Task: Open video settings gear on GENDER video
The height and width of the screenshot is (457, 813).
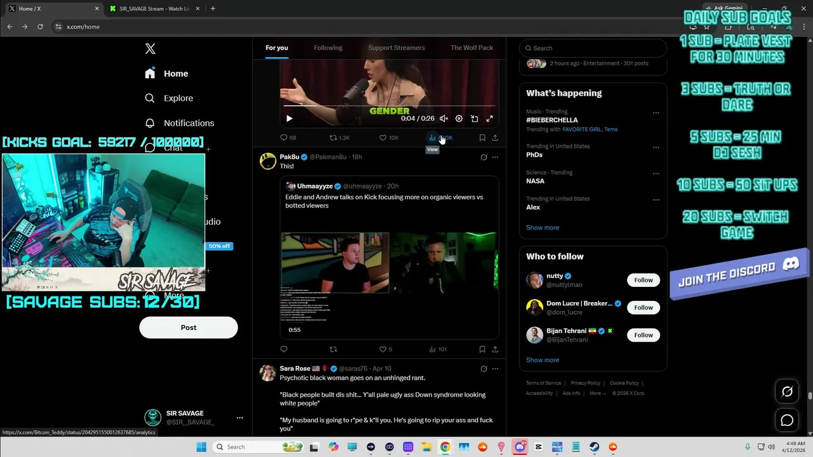Action: 459,119
